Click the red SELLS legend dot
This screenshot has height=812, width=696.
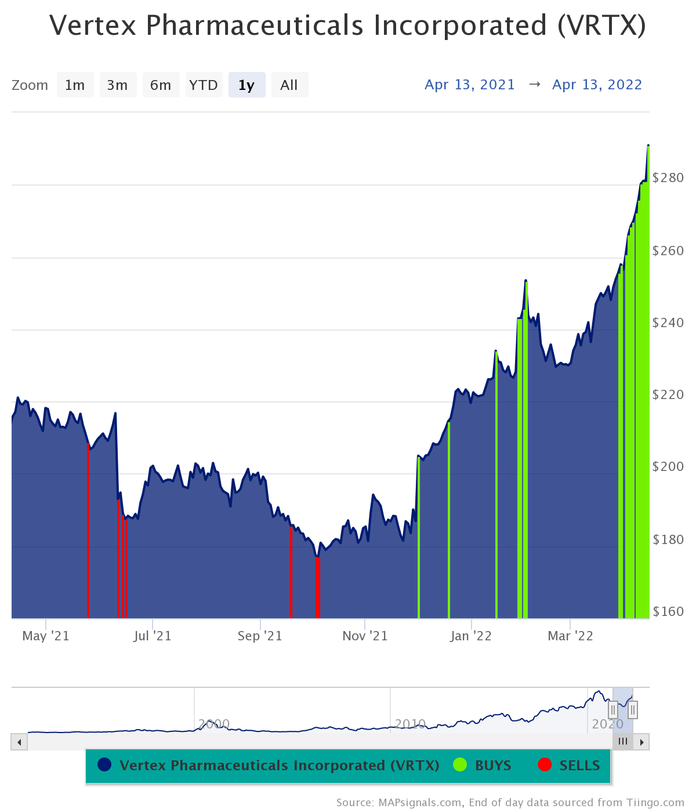point(545,765)
